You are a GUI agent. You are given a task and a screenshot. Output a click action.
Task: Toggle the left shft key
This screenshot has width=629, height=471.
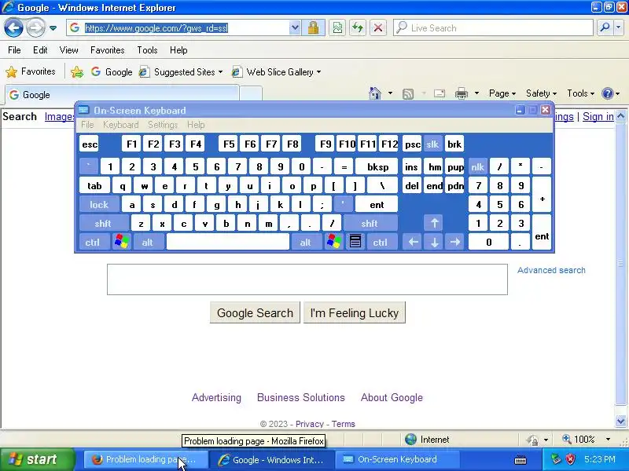[x=103, y=223]
